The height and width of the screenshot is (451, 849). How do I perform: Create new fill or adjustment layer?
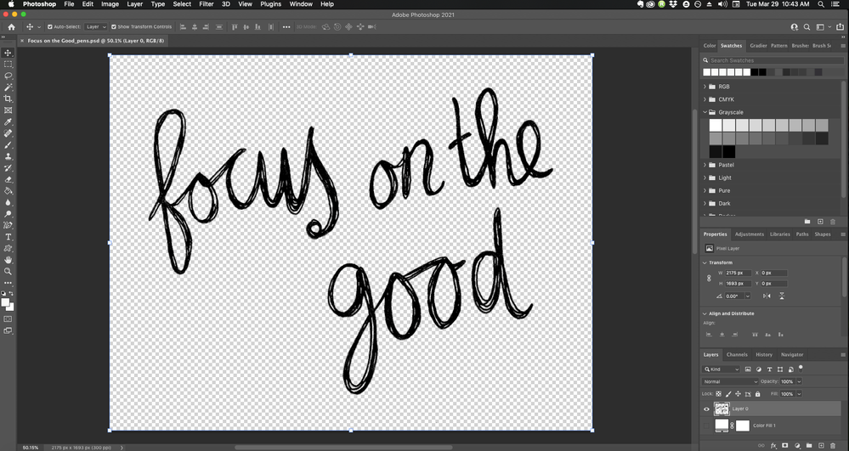point(797,445)
